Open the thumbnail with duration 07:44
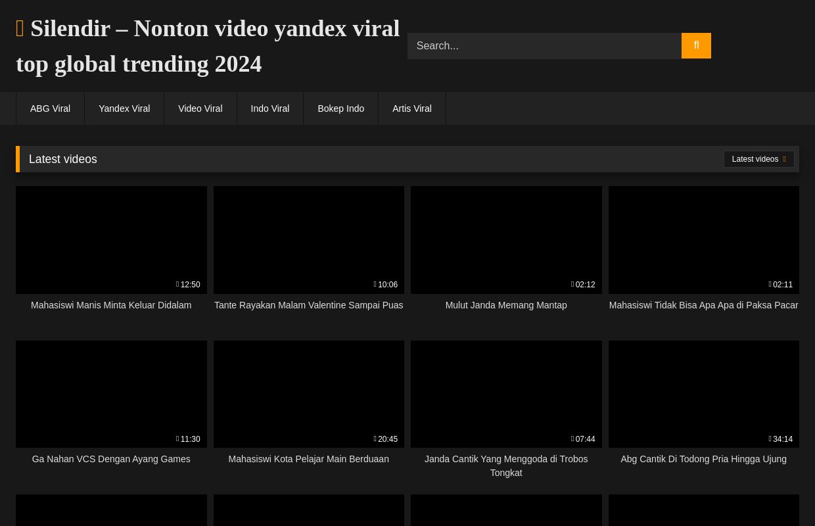Viewport: 815px width, 526px height. pyautogui.click(x=506, y=394)
